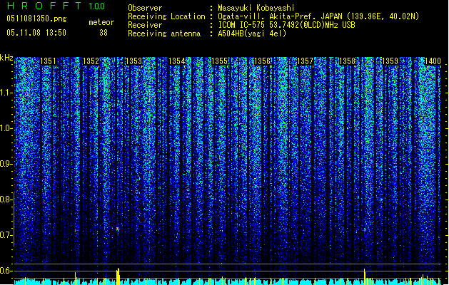The height and width of the screenshot is (285, 449).
Task: Click the 1.1 kHz axis label
Action: point(5,93)
